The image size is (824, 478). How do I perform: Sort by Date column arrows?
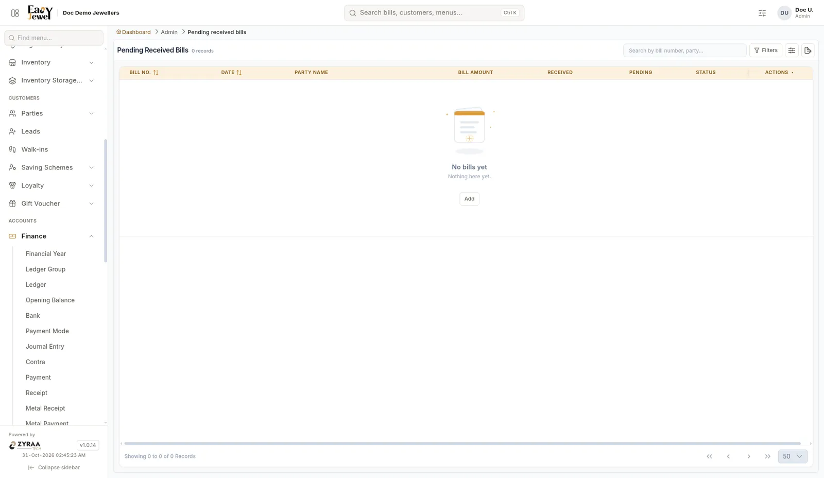239,73
